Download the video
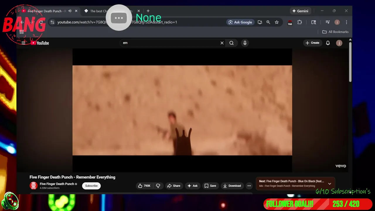Viewport: 375px width, 211px height. (x=232, y=186)
